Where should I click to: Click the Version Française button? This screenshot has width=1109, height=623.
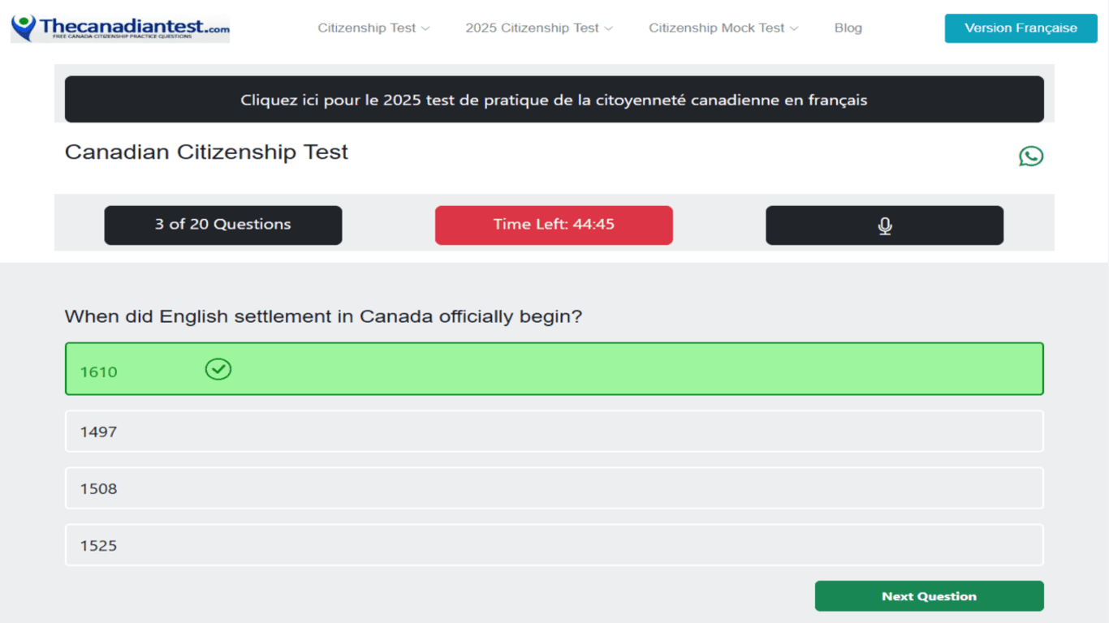click(x=1021, y=28)
